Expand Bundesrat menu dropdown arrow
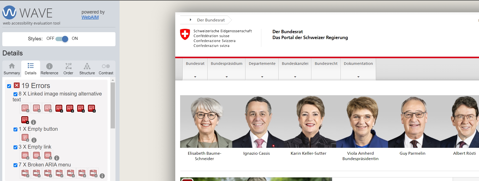Screen dimensions: 479x181 195,77
